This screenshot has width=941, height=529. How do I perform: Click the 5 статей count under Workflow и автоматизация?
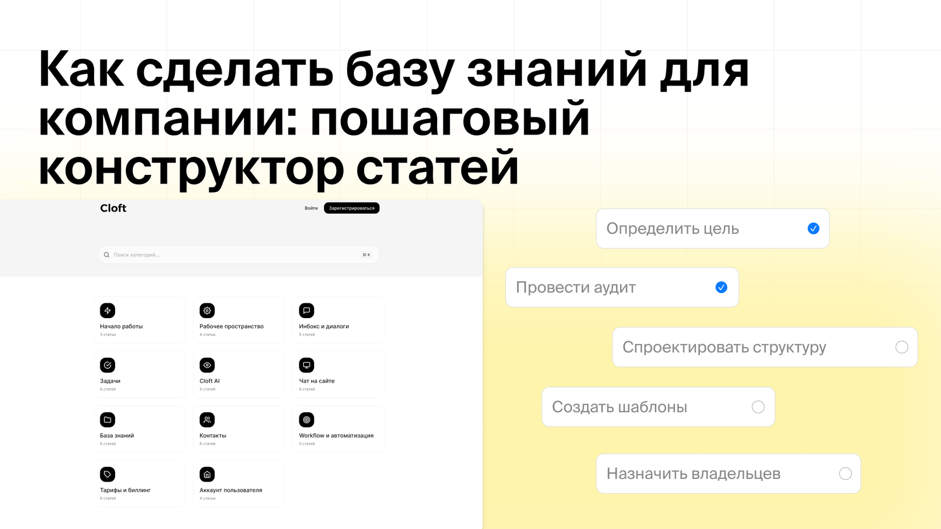[307, 443]
